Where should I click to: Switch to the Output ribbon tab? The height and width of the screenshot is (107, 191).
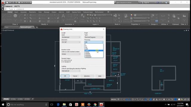(x=54, y=12)
